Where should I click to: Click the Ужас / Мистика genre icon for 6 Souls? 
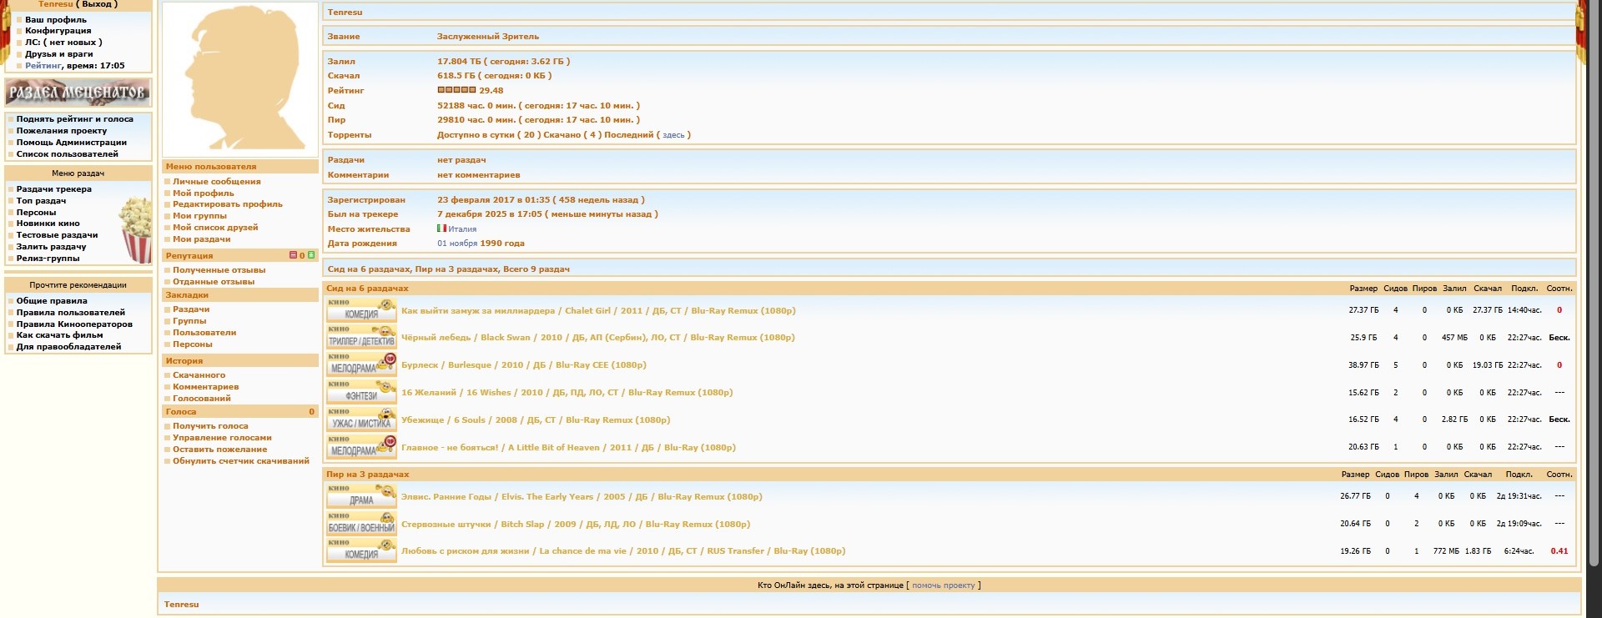click(x=361, y=420)
